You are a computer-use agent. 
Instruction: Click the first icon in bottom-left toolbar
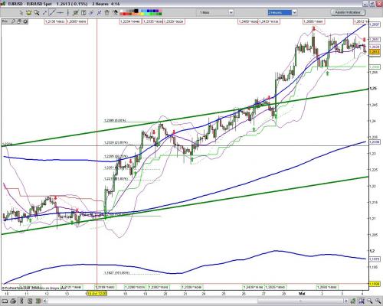tap(5, 301)
